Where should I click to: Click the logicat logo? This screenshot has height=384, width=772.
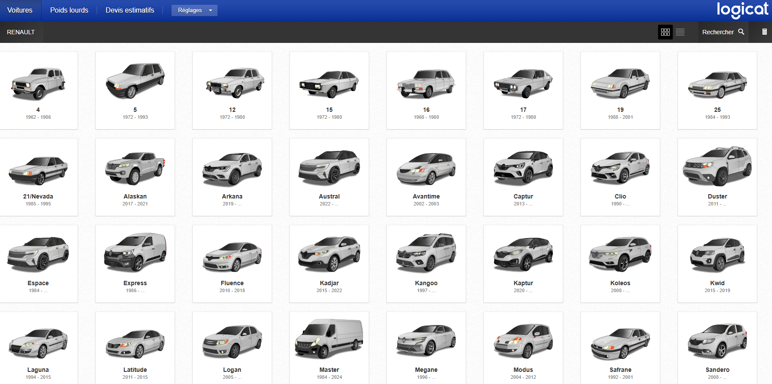[x=742, y=10]
